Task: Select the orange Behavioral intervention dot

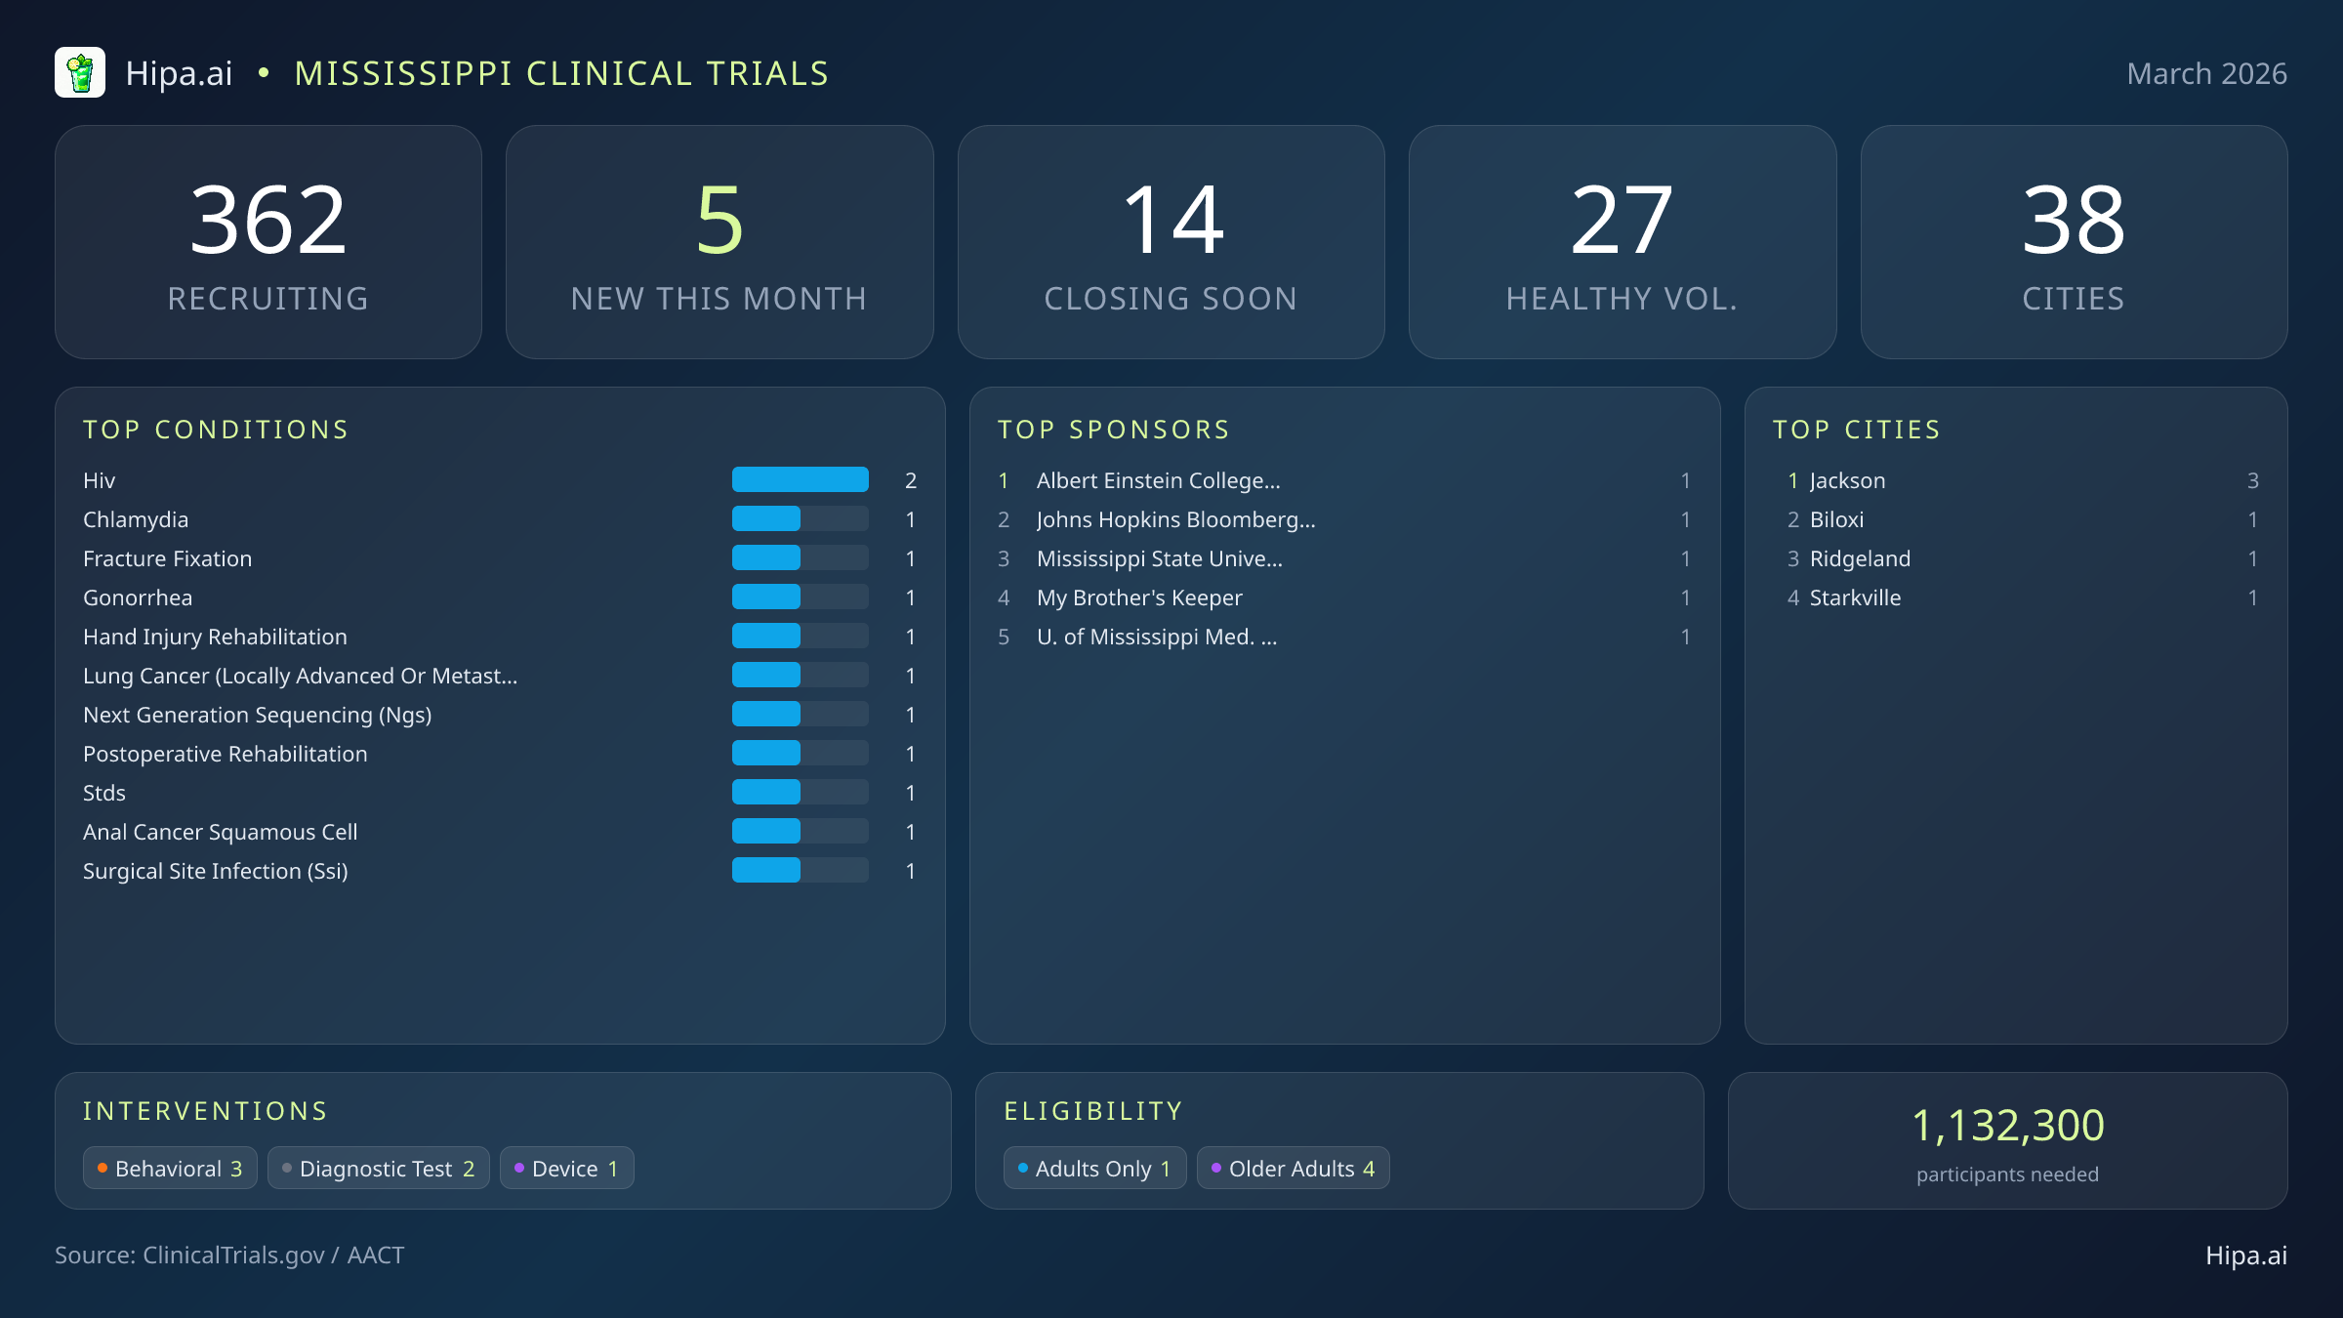Action: [x=103, y=1166]
